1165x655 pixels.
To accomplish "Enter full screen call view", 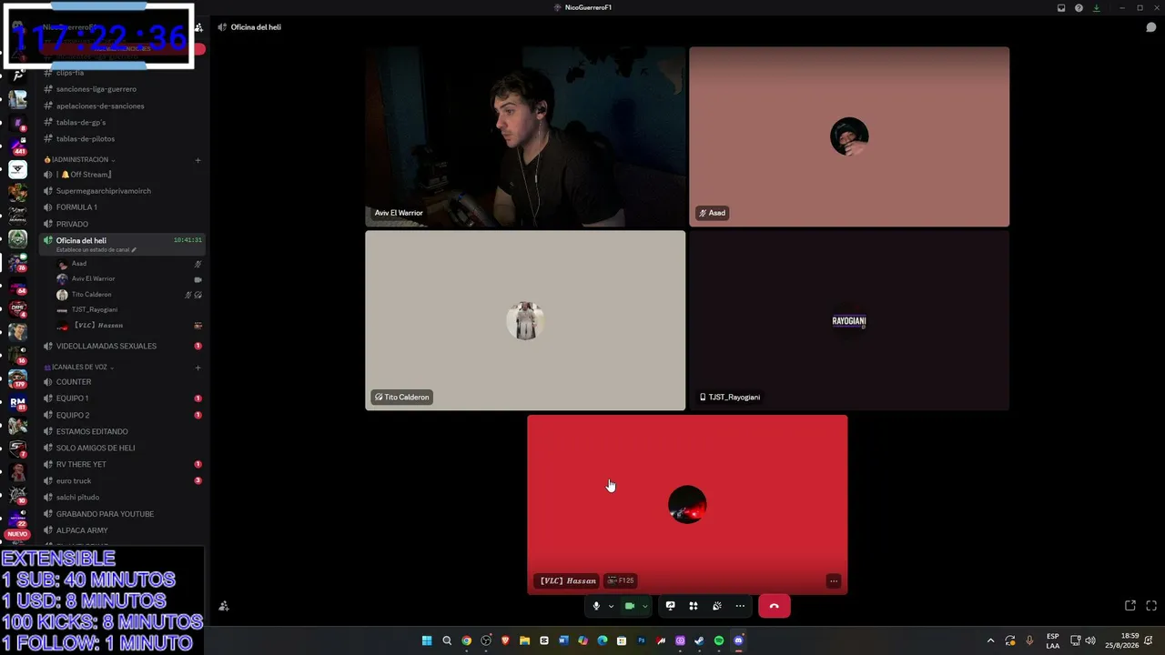I will point(1151,606).
